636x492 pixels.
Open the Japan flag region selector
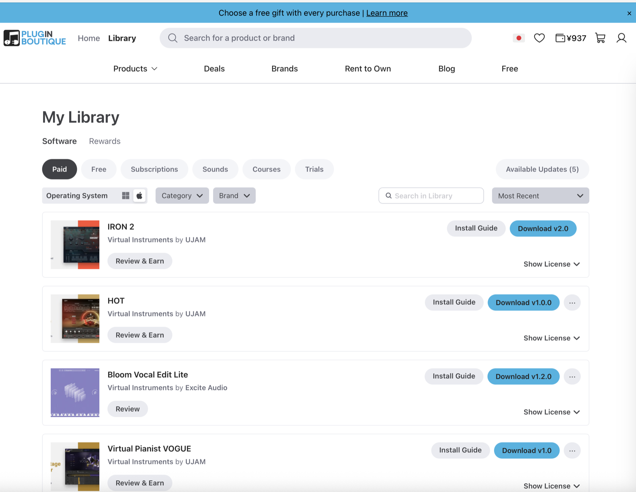[x=519, y=38]
